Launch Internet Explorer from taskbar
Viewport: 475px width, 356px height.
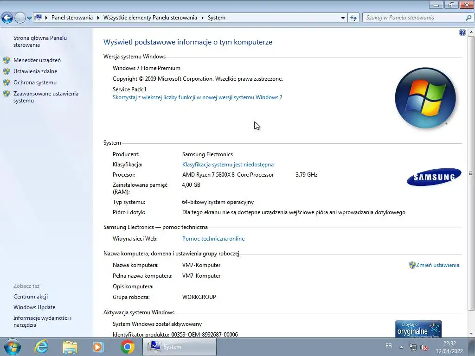pos(41,347)
